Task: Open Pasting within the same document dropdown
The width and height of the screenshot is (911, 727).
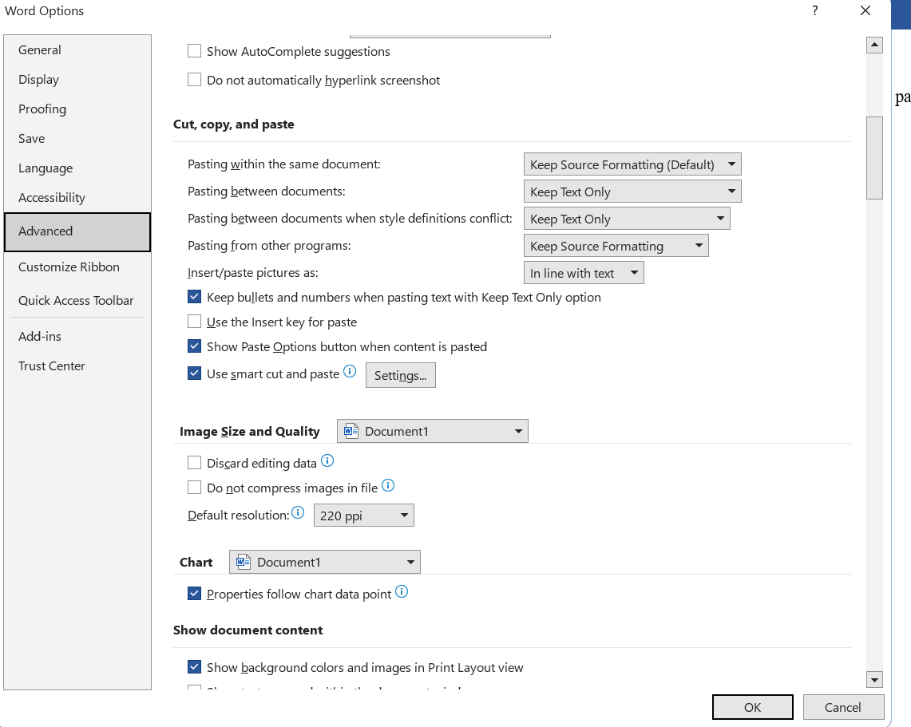Action: (x=632, y=164)
